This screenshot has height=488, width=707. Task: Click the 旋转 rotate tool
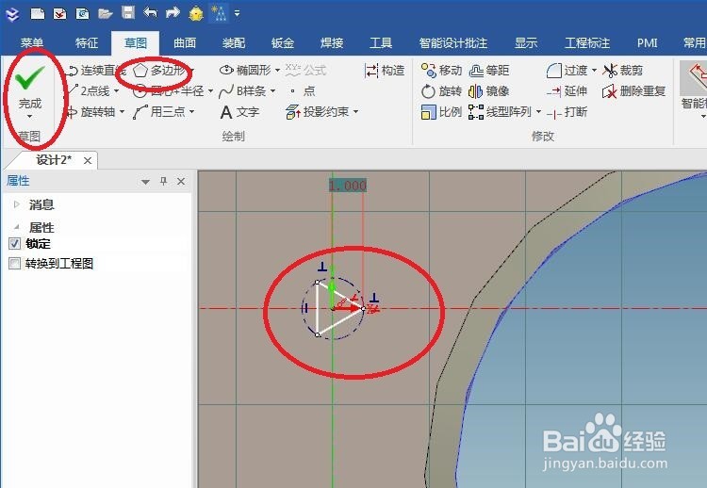(441, 91)
